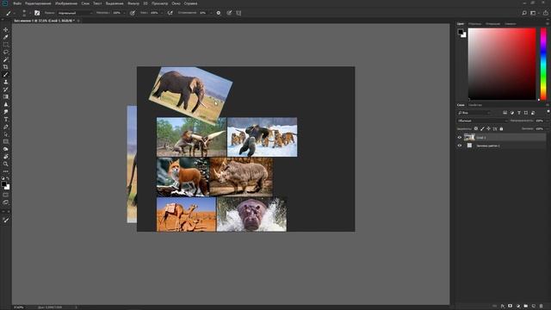Add a layer mask icon
Viewport: 551px width, 310px height.
(511, 307)
